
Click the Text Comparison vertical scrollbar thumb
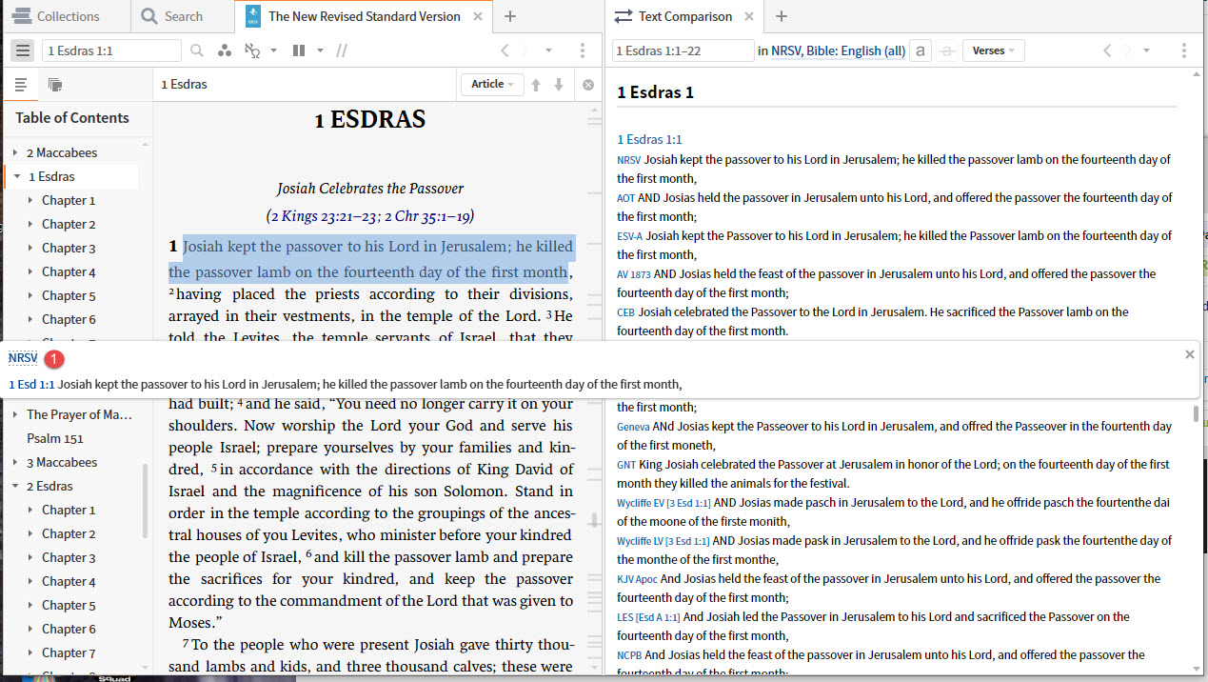(1197, 413)
